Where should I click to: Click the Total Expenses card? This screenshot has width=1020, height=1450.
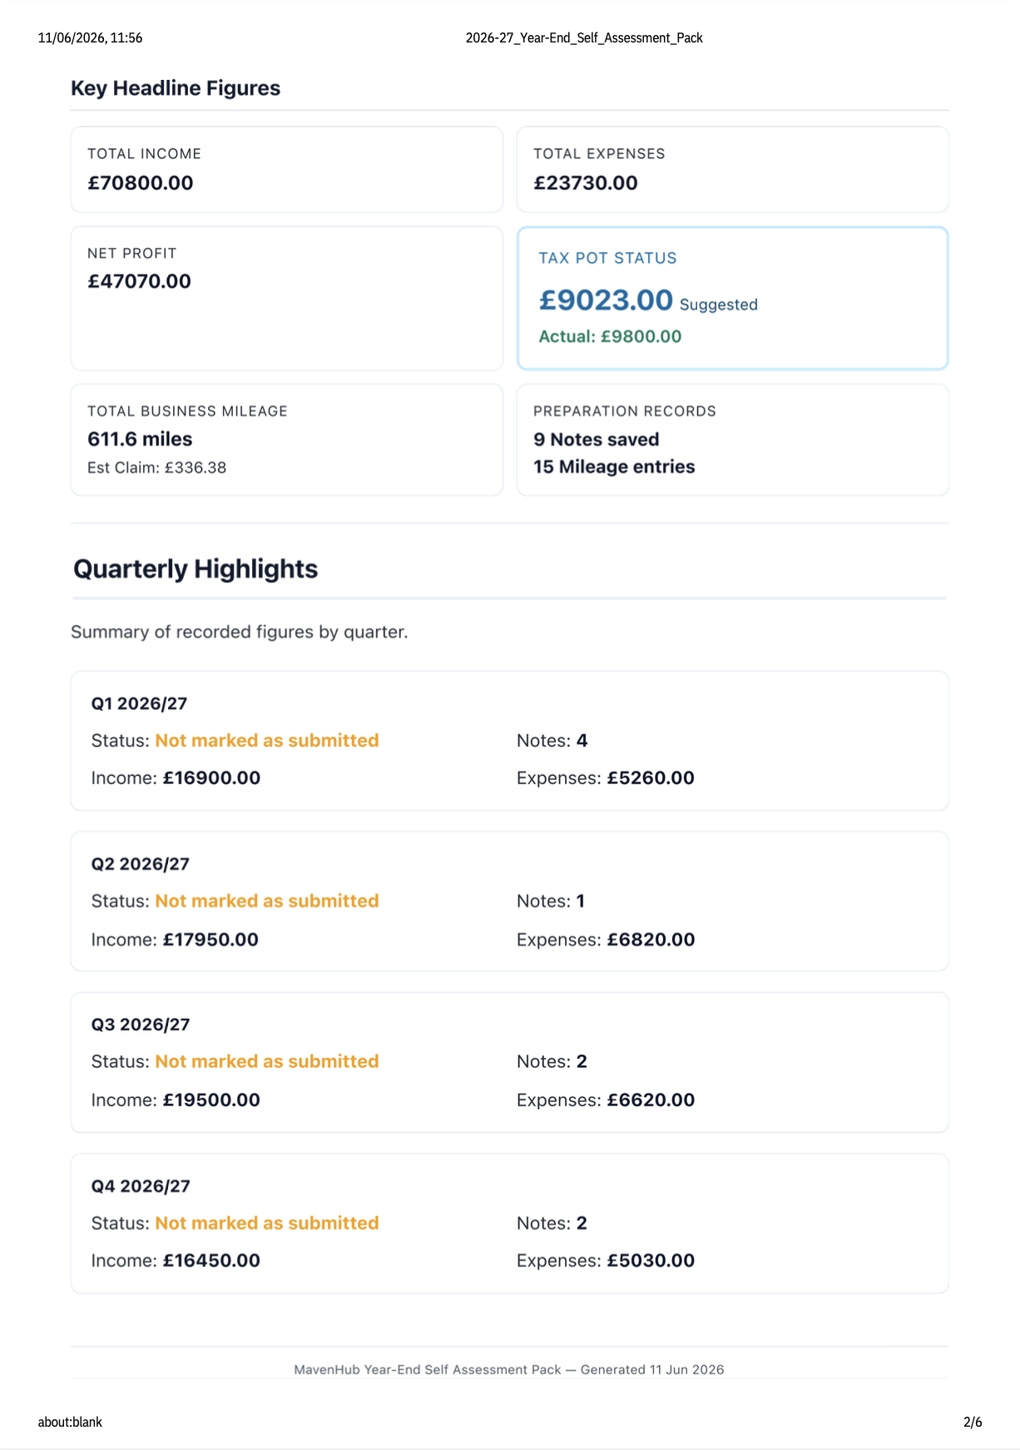[733, 170]
